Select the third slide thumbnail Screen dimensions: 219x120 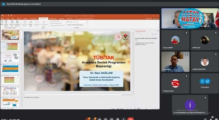(x=10, y=58)
